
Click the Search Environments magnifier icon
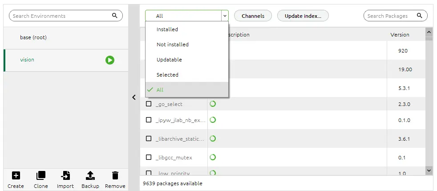pyautogui.click(x=115, y=16)
